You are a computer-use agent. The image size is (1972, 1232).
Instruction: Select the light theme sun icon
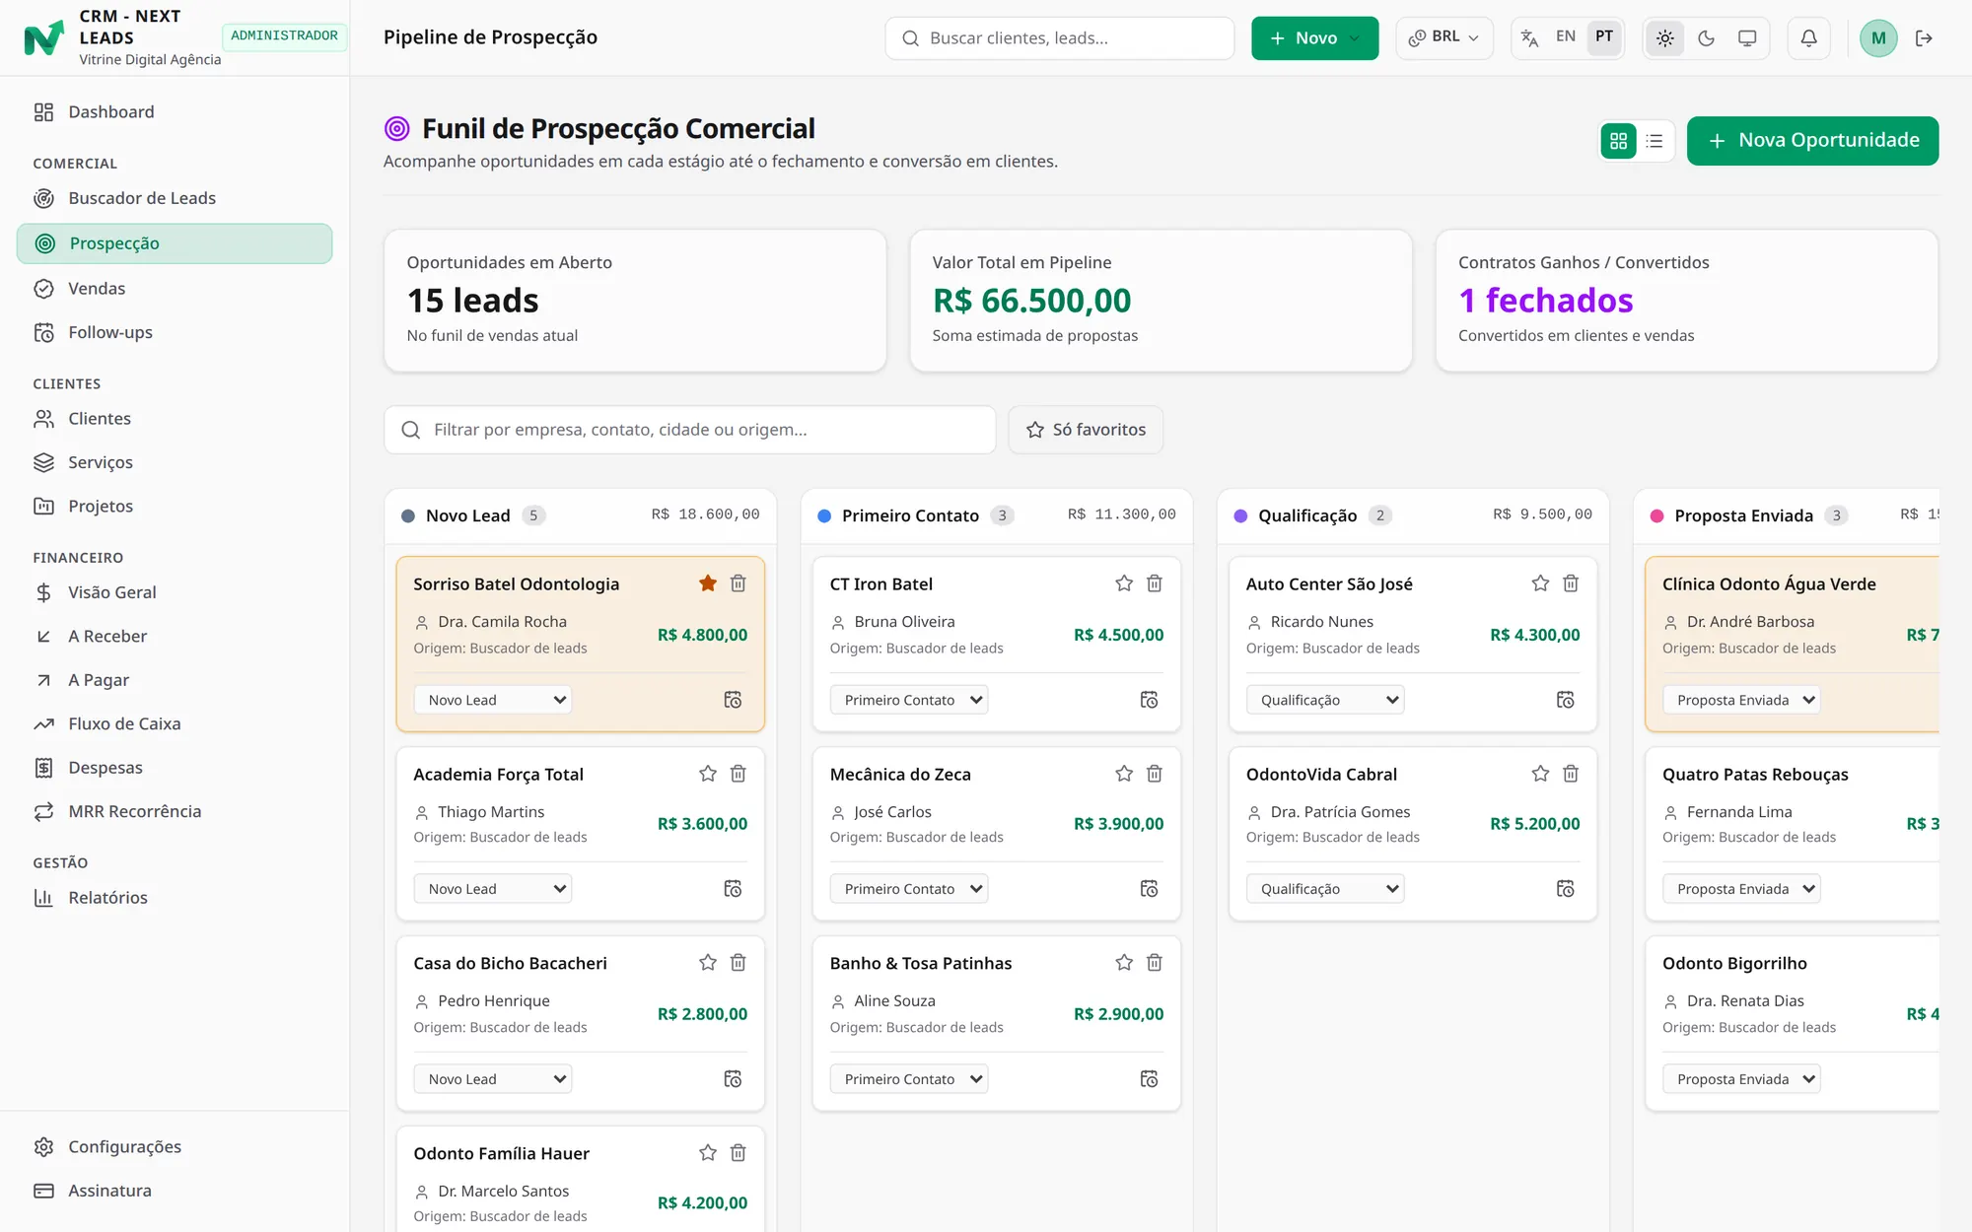point(1665,38)
